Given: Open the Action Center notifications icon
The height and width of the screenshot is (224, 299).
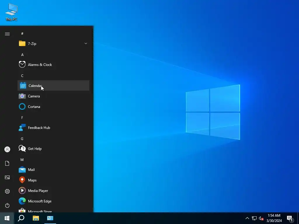Looking at the screenshot, I should pyautogui.click(x=290, y=218).
